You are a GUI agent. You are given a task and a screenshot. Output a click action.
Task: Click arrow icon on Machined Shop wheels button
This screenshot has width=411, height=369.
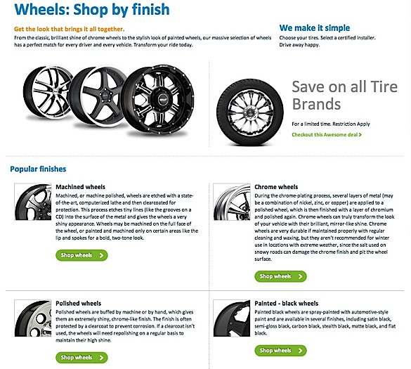point(101,255)
